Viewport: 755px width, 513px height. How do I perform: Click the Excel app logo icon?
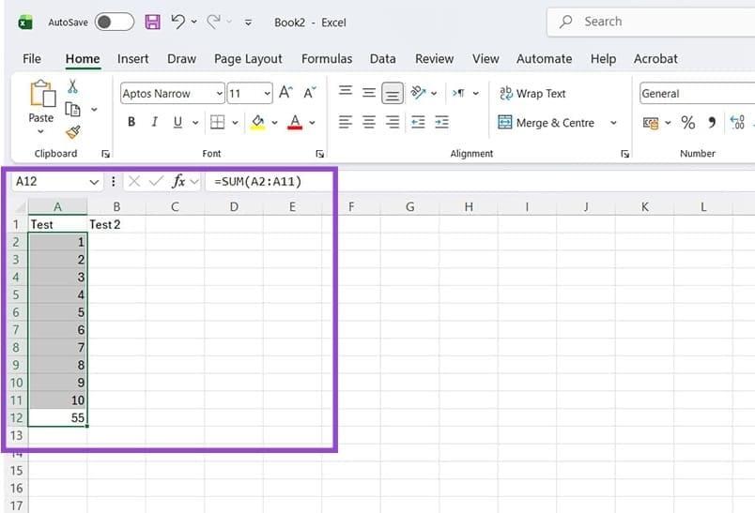25,23
